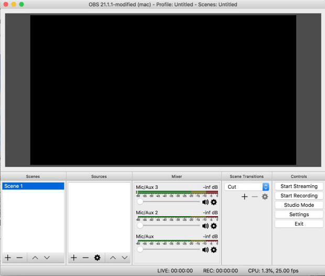
Task: Click the Sources panel header
Action: tap(99, 176)
